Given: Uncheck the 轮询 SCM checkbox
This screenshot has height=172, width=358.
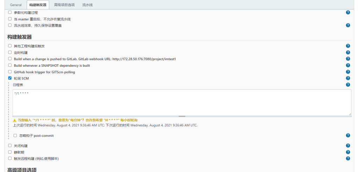Looking at the screenshot, I should 10,78.
